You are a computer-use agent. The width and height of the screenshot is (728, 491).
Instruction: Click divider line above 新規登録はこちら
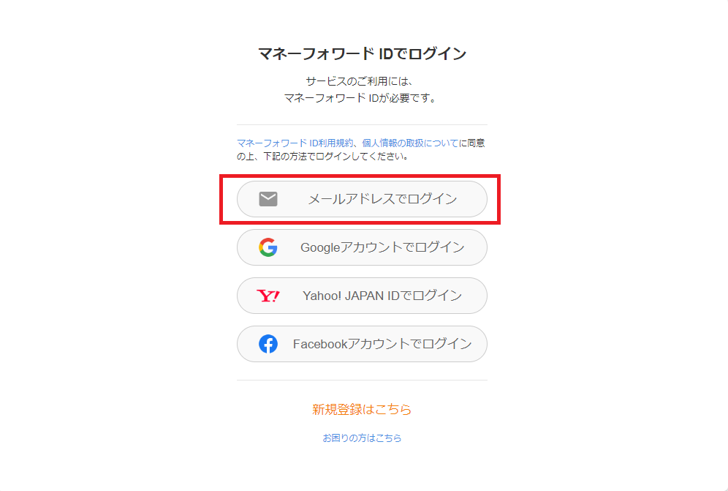(x=362, y=380)
